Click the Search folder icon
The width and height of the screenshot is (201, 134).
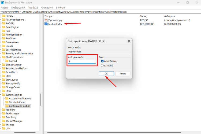coord(3,46)
